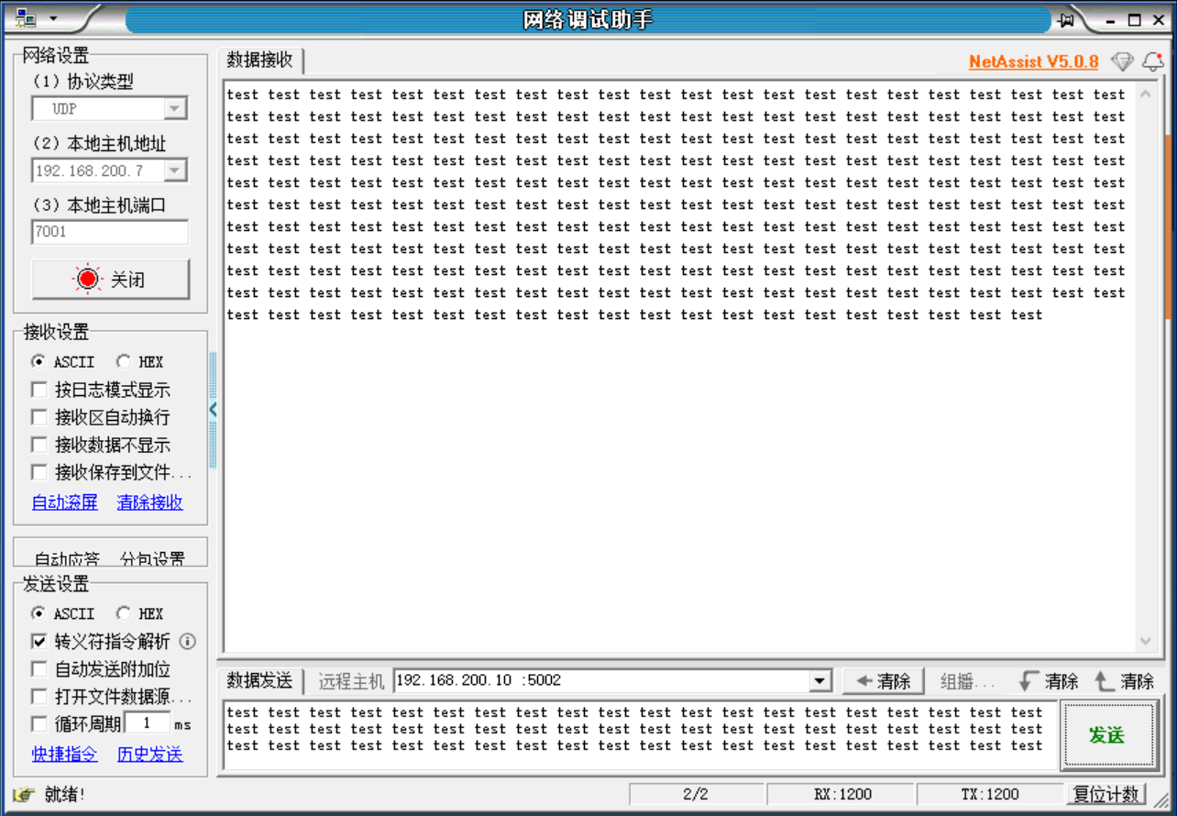Open the 历史发送 link

point(149,755)
